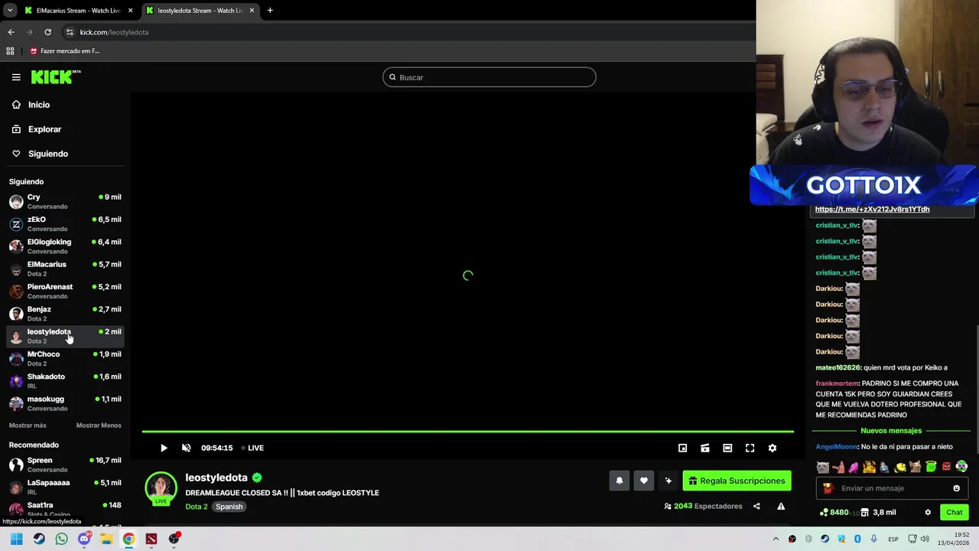Viewport: 979px width, 551px height.
Task: Insert the angry red face emote
Action: tap(946, 467)
